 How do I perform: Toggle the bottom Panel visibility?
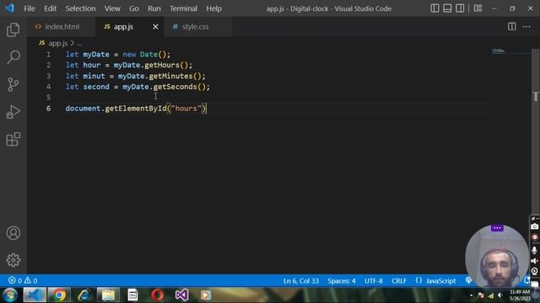click(447, 8)
